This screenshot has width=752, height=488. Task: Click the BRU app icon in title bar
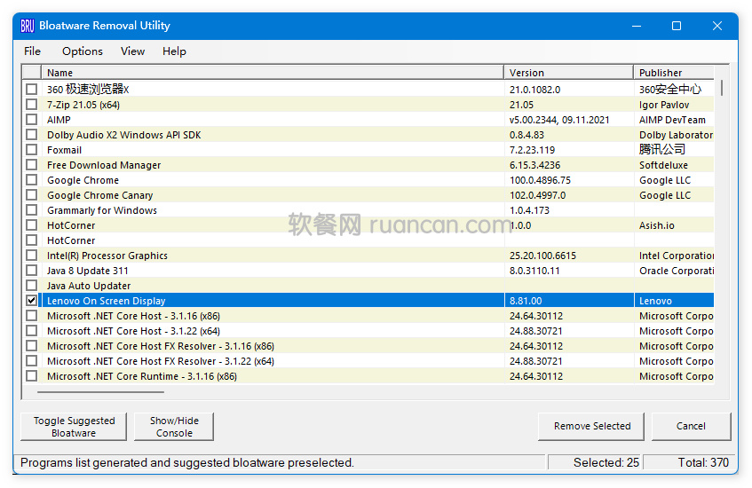click(28, 26)
